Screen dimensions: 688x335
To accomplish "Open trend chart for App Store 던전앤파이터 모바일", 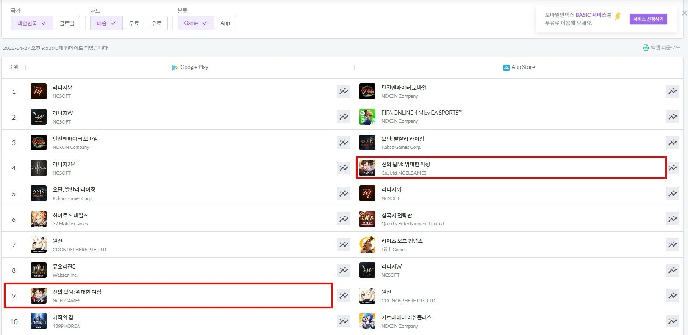I will (x=672, y=91).
